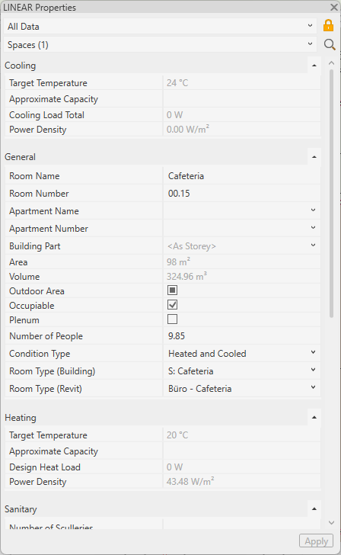Viewport: 341px width, 555px height.
Task: Collapse the Sanitary section arrow
Action: pos(314,509)
